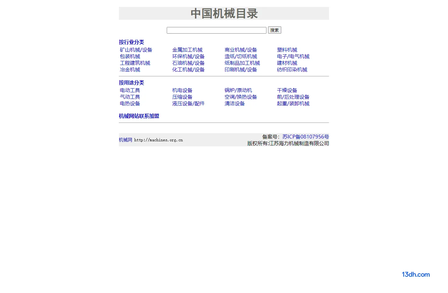
Task: Open the 按行业分类 heading link
Action: pyautogui.click(x=132, y=42)
